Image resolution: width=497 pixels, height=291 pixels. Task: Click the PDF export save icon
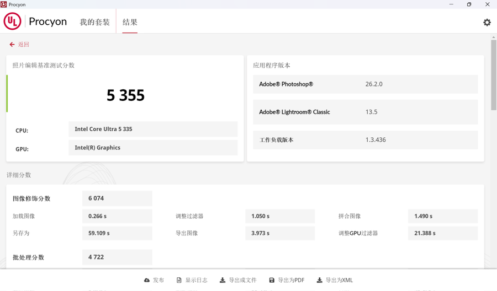pos(272,280)
